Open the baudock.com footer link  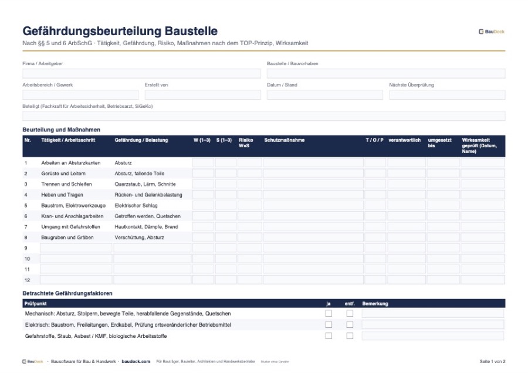tap(136, 361)
